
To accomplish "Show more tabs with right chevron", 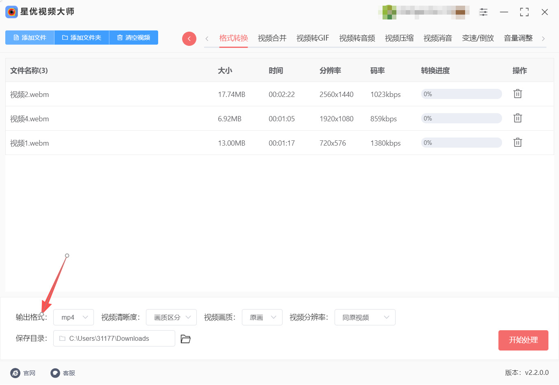I will click(x=543, y=39).
